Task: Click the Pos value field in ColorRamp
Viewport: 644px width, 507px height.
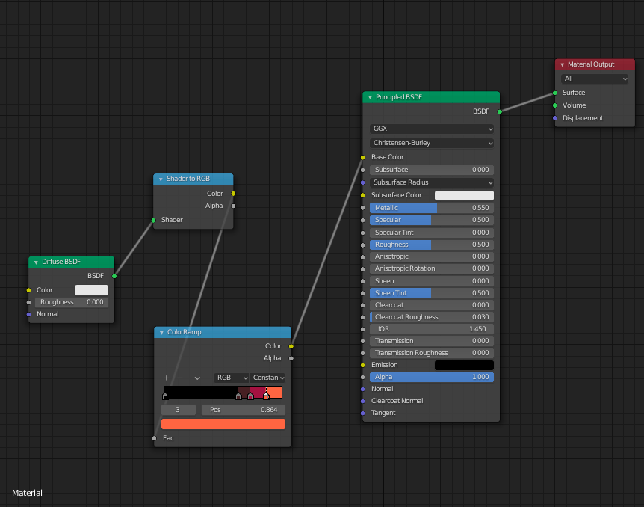Action: click(x=243, y=409)
